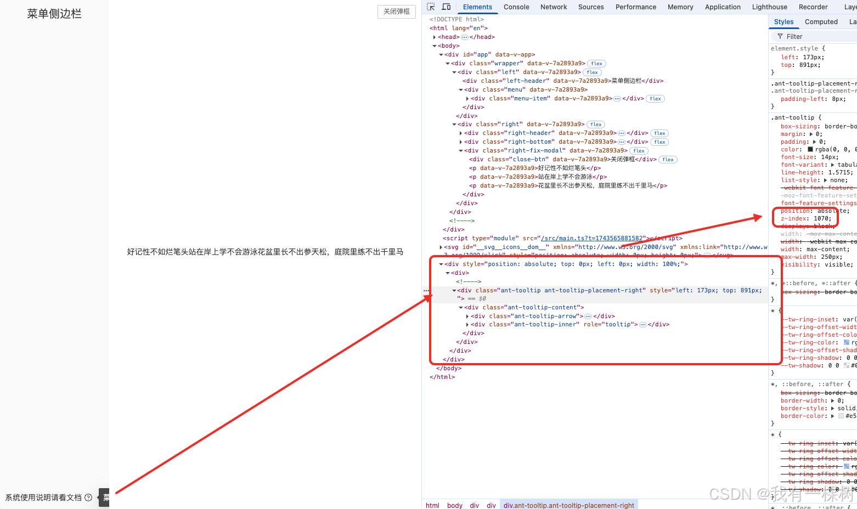Click the ellipsis badge inside the head tag
Screen dimensions: 857x509
tap(465, 37)
